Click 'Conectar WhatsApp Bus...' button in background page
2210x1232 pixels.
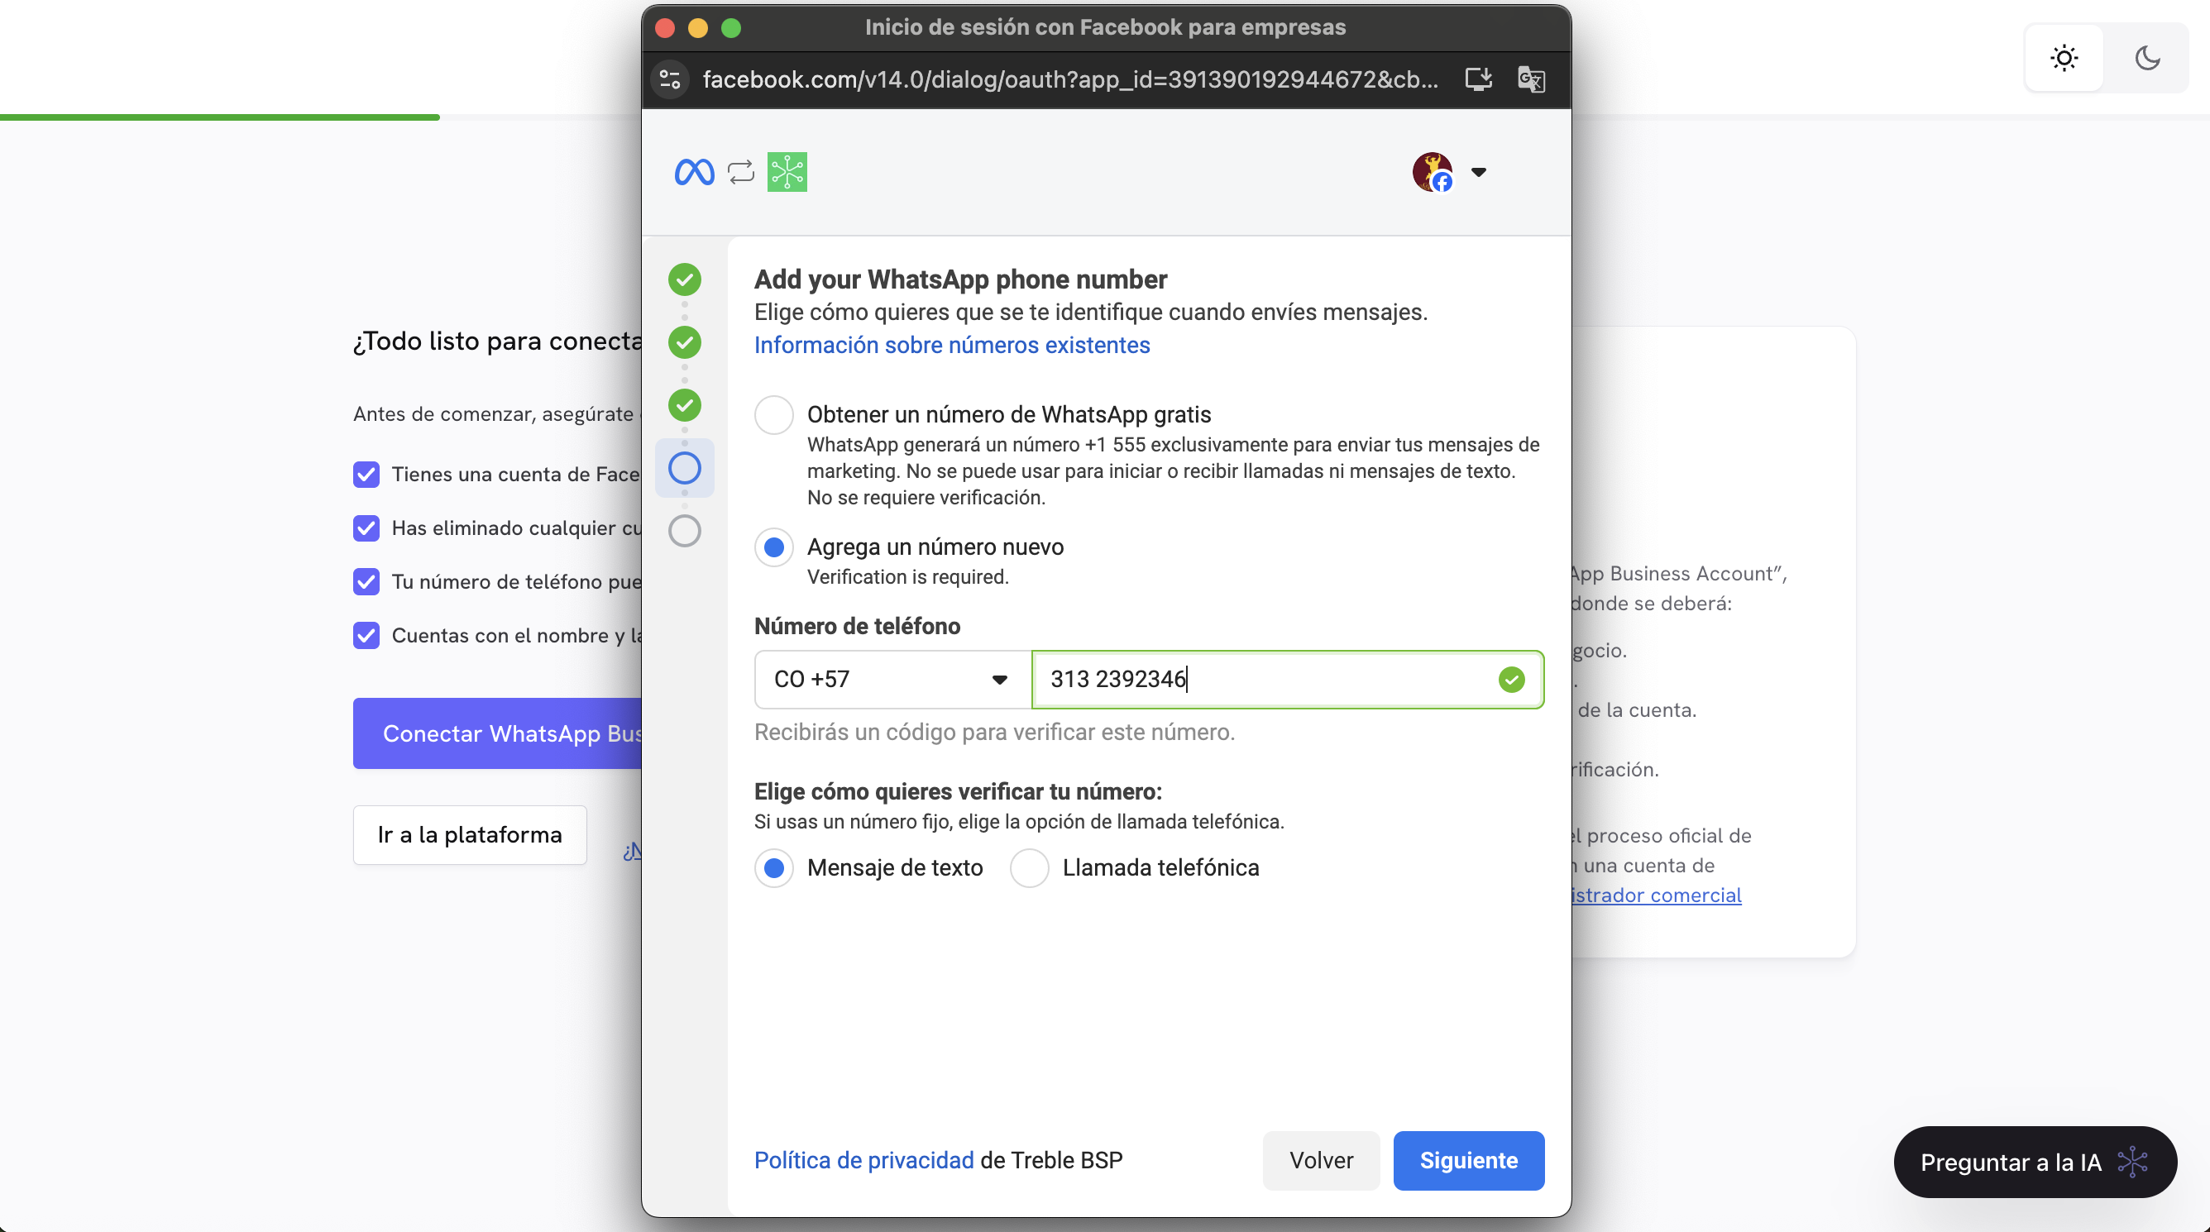tap(498, 733)
